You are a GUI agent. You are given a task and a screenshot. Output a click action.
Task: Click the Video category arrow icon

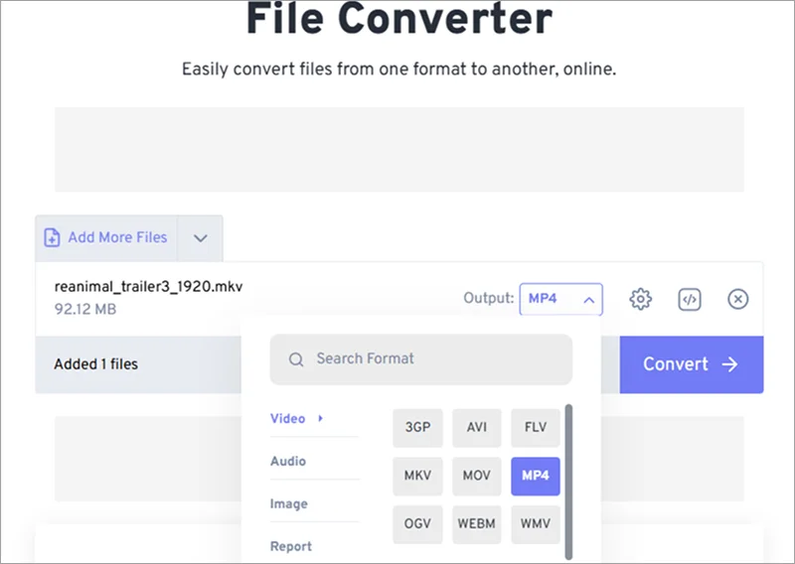(320, 418)
